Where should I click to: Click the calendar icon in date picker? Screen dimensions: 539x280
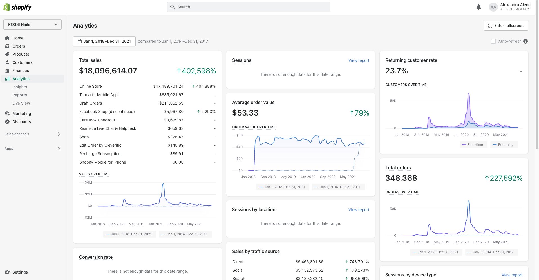click(80, 41)
